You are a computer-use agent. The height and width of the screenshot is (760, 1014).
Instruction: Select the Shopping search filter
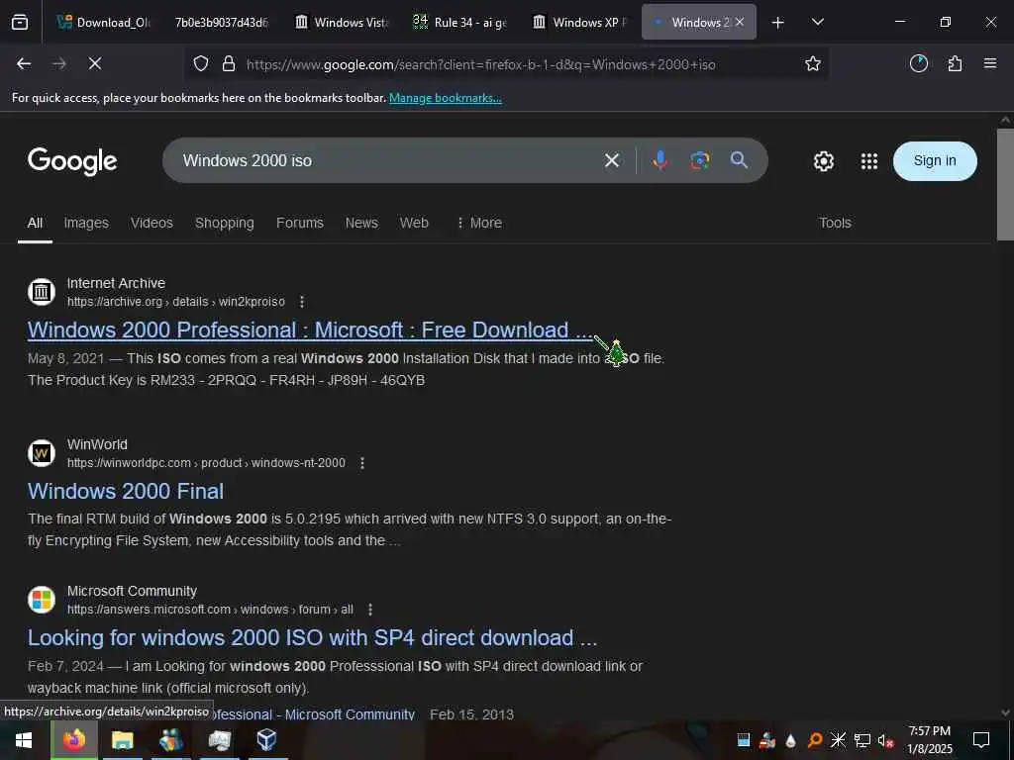click(x=225, y=223)
